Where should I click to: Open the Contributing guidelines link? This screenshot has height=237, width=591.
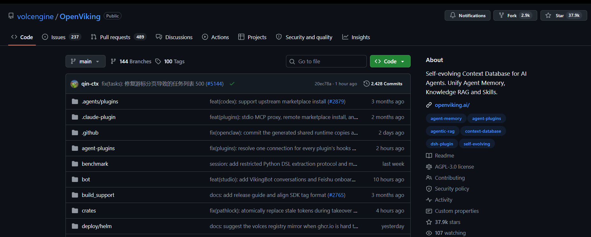click(450, 178)
